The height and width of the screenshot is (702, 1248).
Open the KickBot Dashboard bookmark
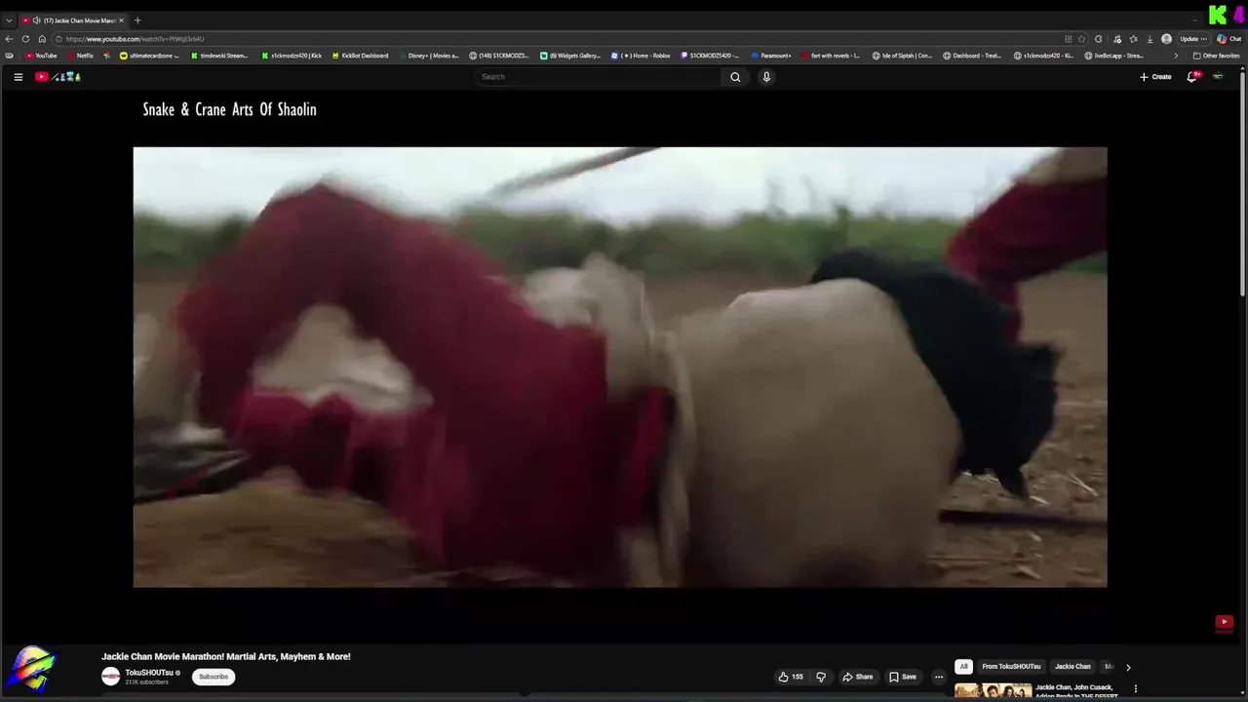click(360, 56)
